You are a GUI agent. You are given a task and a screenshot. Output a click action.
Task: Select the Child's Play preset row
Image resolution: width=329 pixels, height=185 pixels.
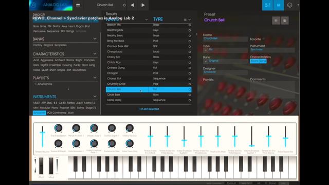click(149, 63)
